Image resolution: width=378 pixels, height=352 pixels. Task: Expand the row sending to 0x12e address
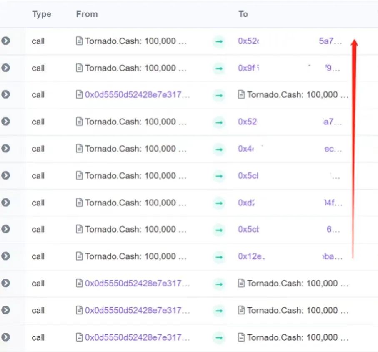point(5,256)
